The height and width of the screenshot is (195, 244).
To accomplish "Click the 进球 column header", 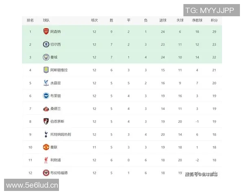I will (163, 20).
